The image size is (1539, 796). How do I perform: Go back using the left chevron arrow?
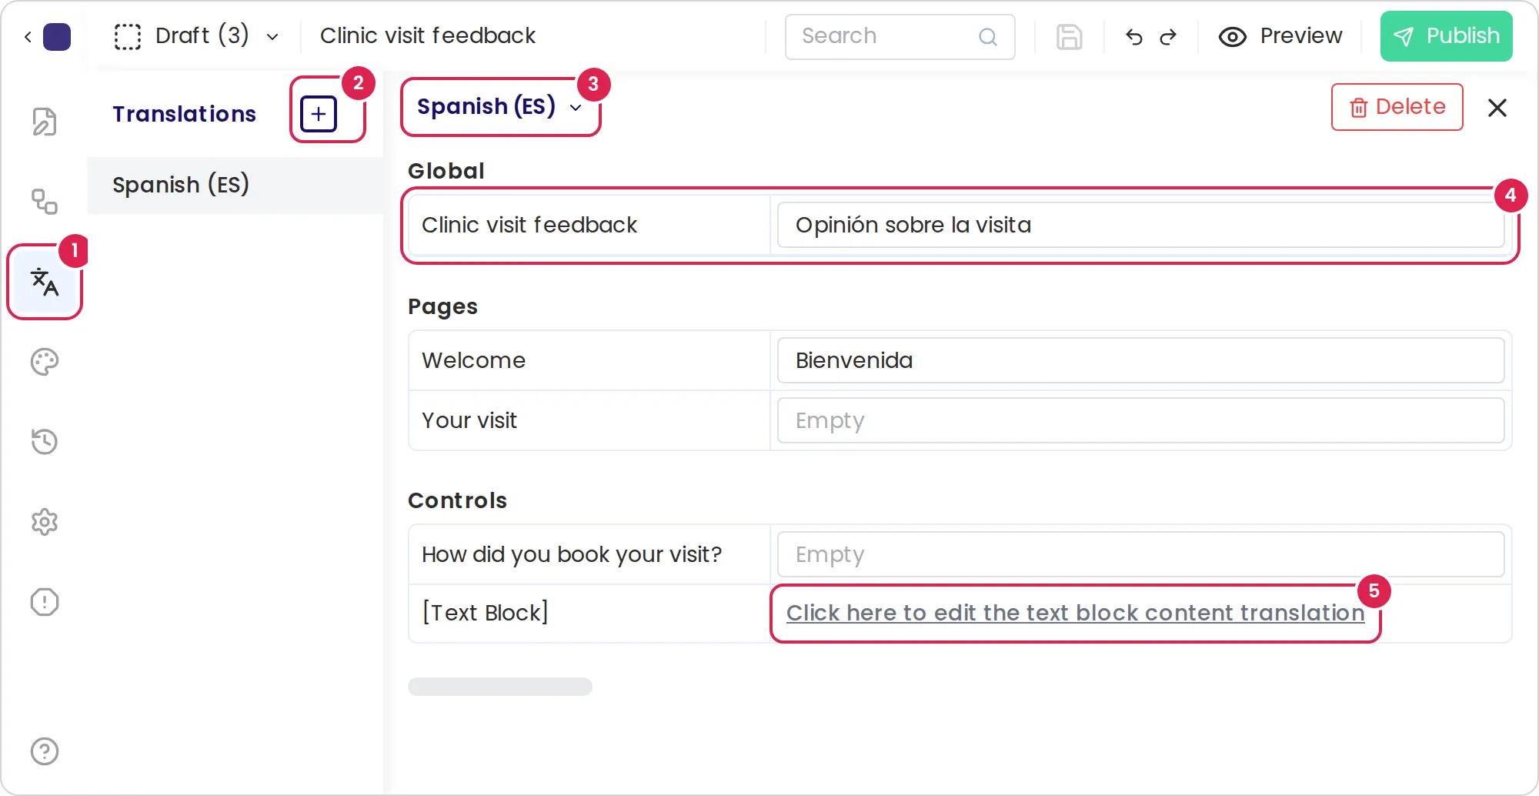[28, 36]
